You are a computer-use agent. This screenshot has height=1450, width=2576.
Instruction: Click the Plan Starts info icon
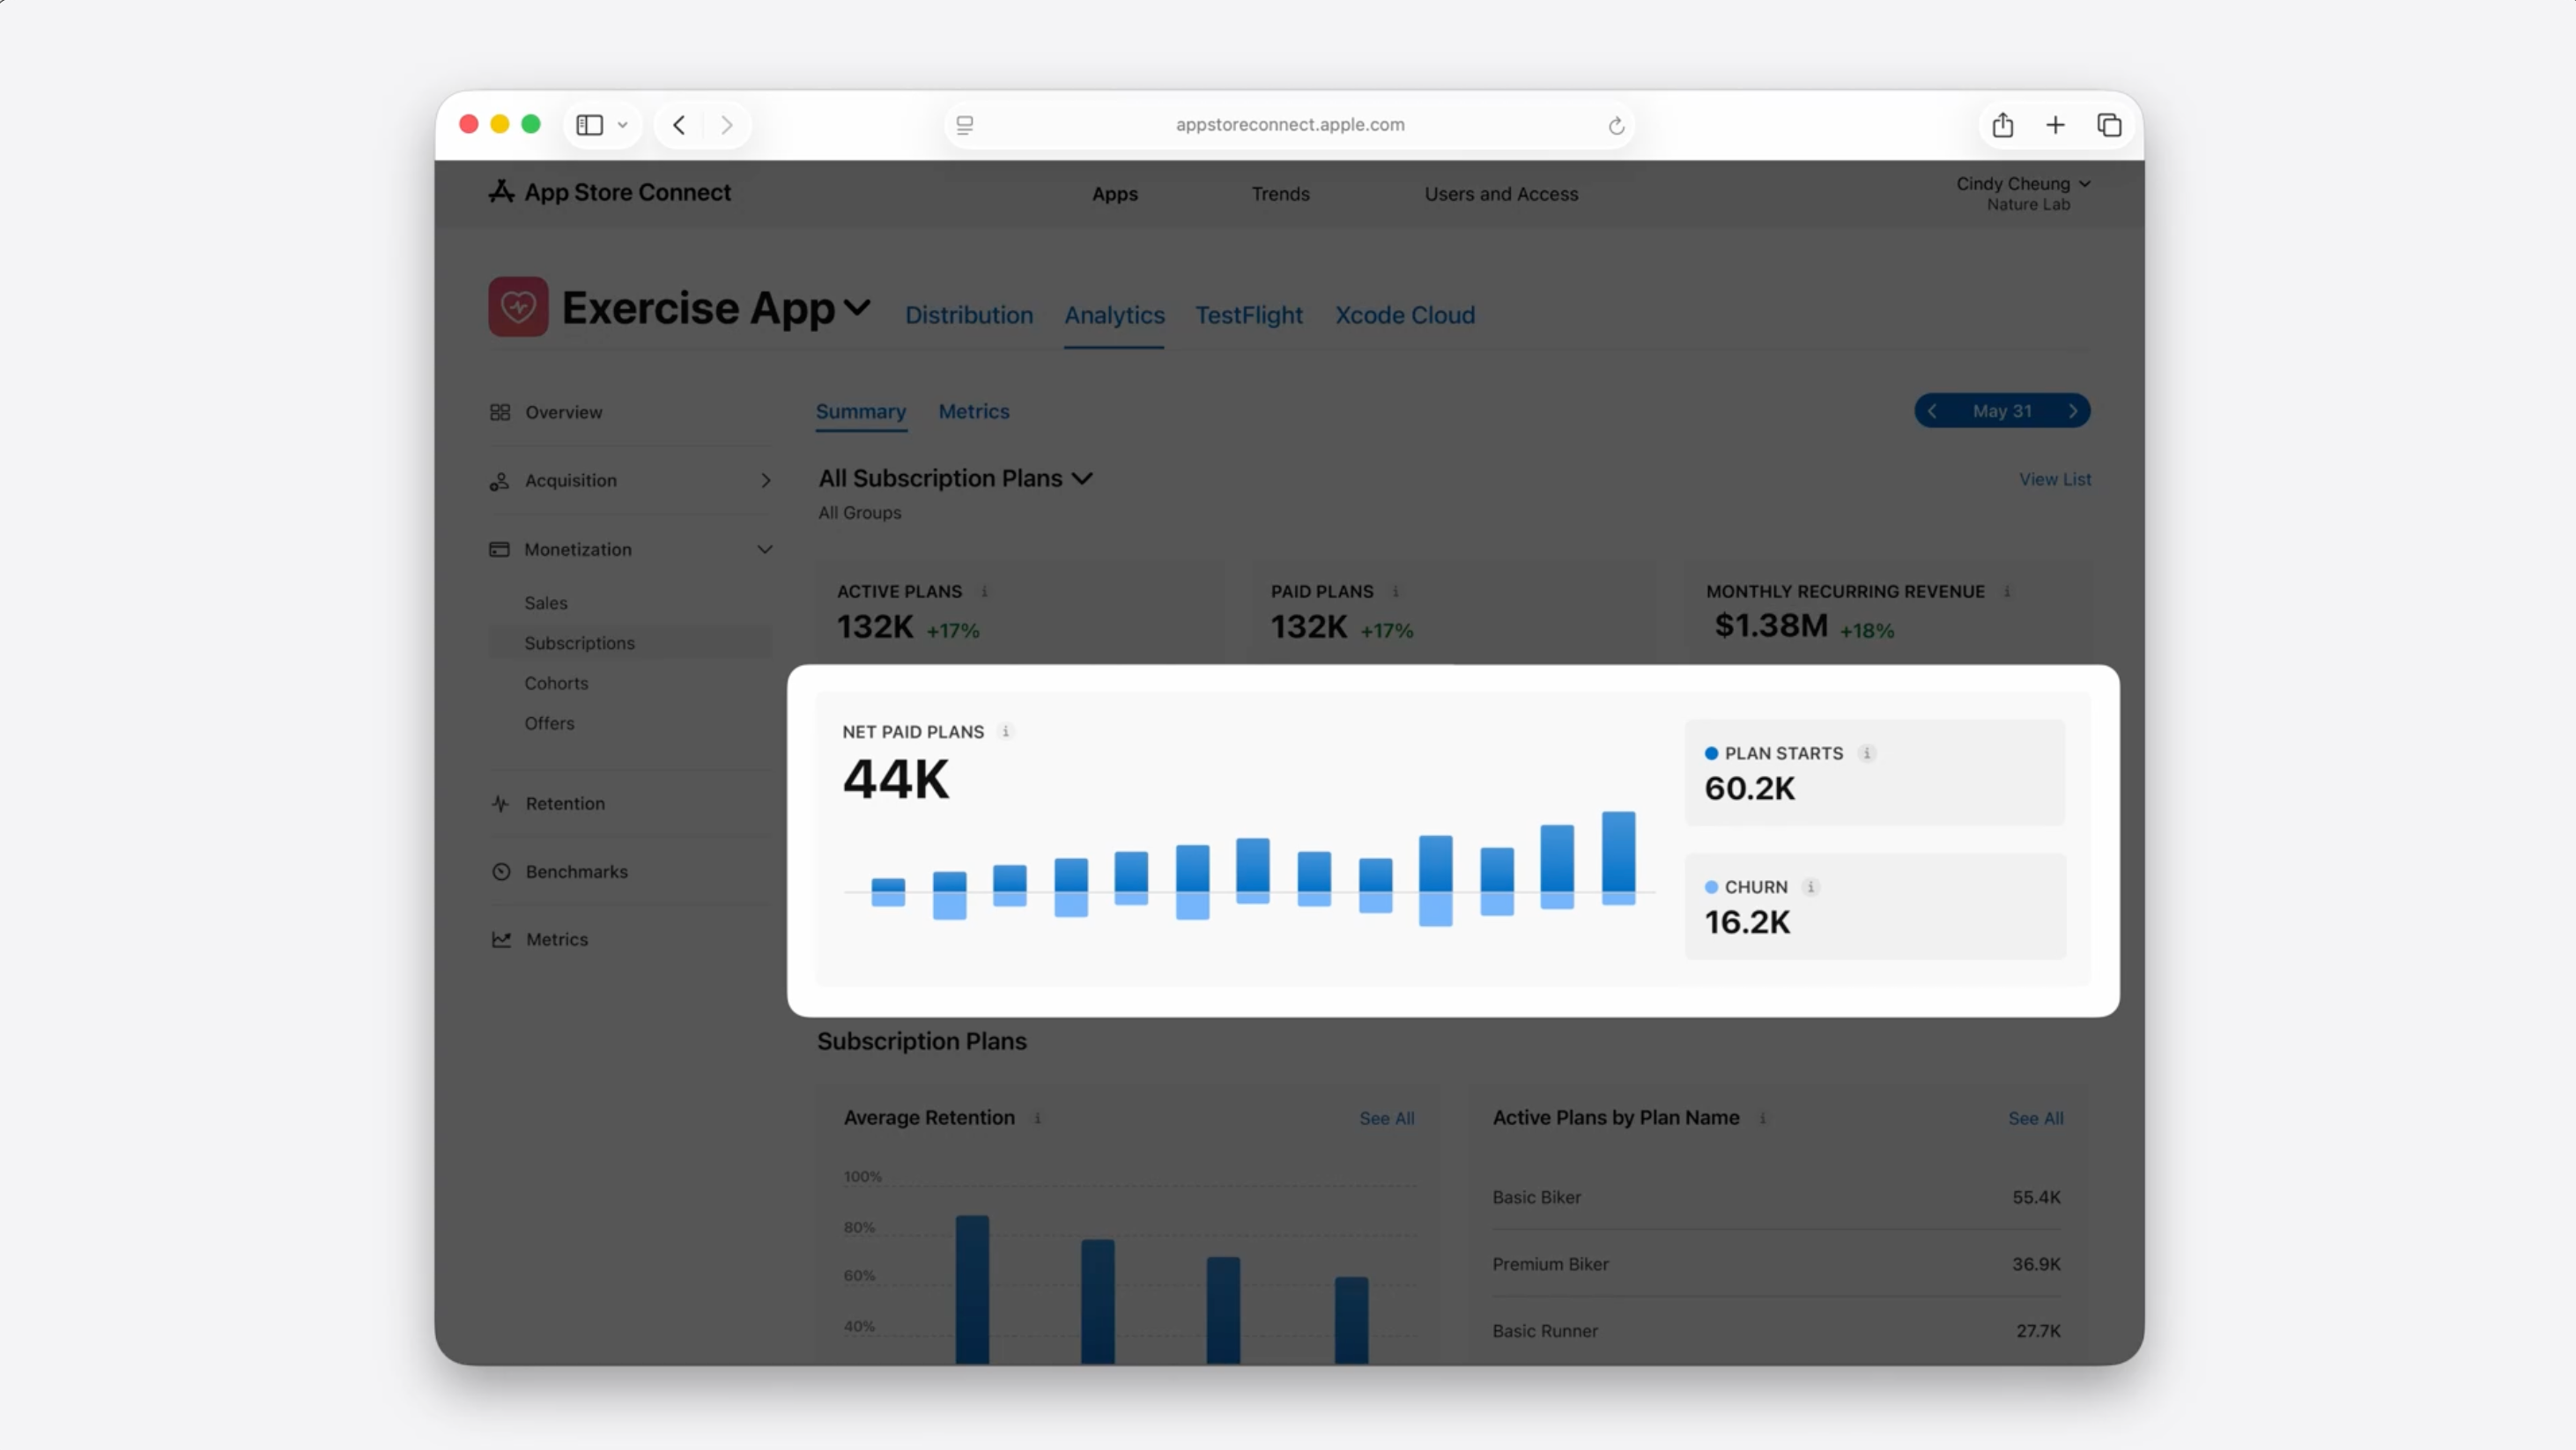(1866, 753)
